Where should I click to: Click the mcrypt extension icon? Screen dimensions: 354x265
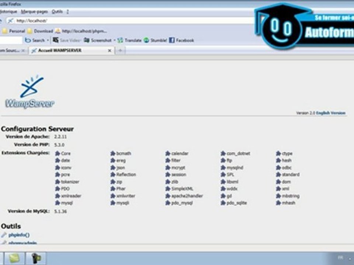point(168,168)
